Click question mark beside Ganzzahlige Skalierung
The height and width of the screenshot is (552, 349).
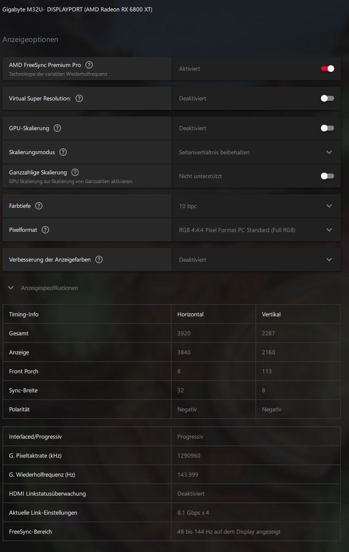tap(75, 172)
